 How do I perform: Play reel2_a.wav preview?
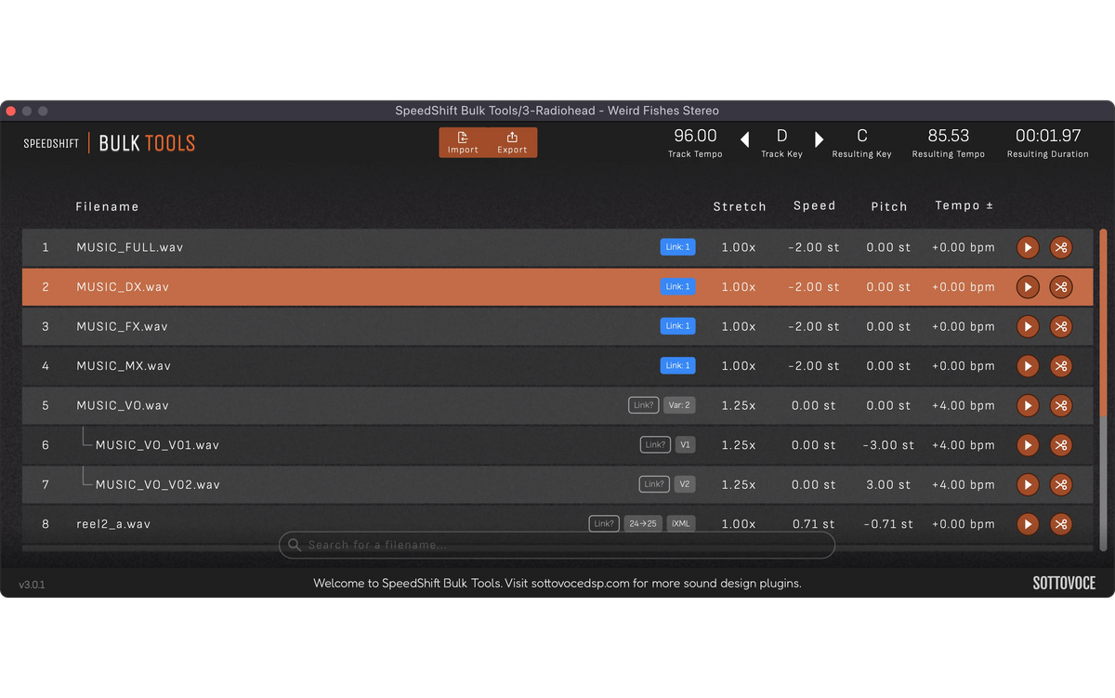tap(1028, 524)
